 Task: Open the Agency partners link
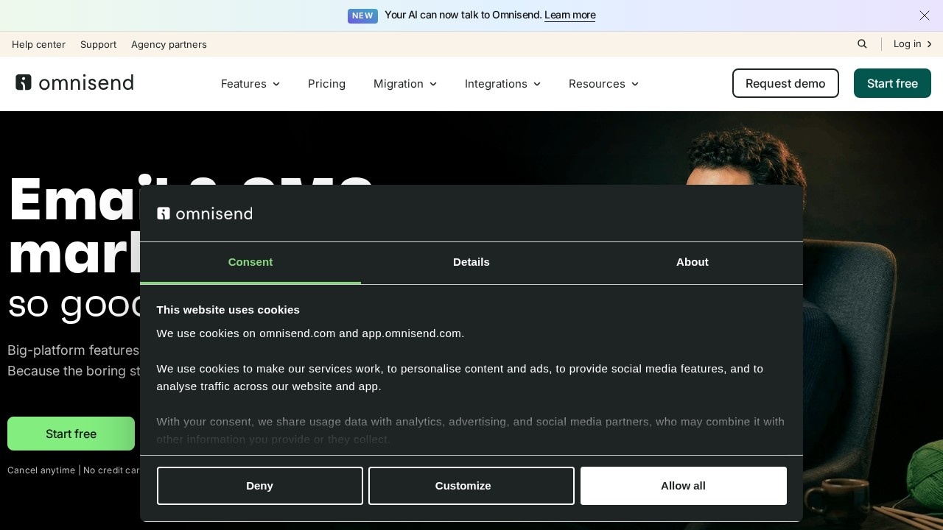[169, 44]
